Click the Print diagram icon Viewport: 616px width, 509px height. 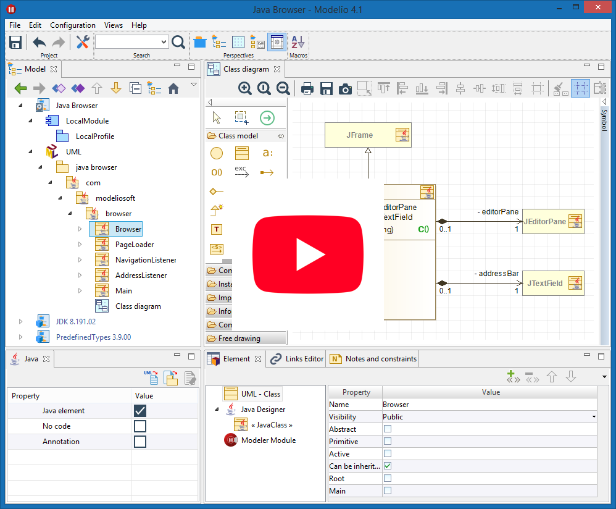(x=307, y=89)
